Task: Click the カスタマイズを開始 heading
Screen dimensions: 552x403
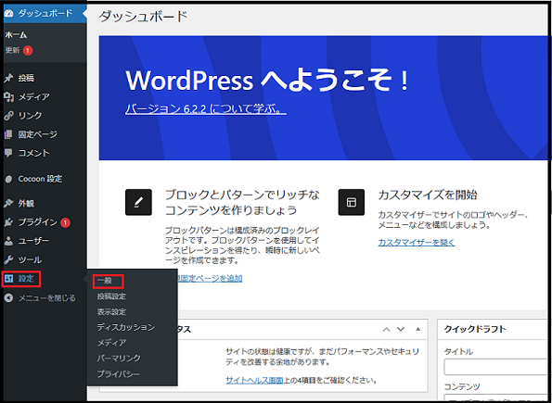Action: tap(428, 195)
